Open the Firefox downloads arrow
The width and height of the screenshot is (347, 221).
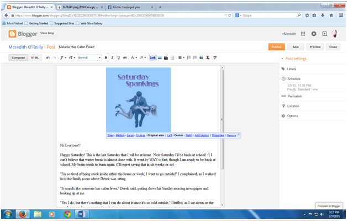(323, 15)
